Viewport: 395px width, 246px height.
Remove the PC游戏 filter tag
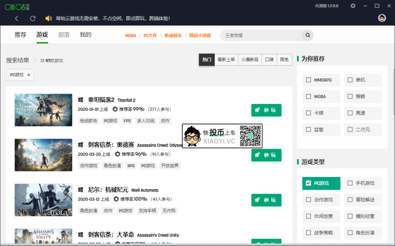click(x=29, y=75)
